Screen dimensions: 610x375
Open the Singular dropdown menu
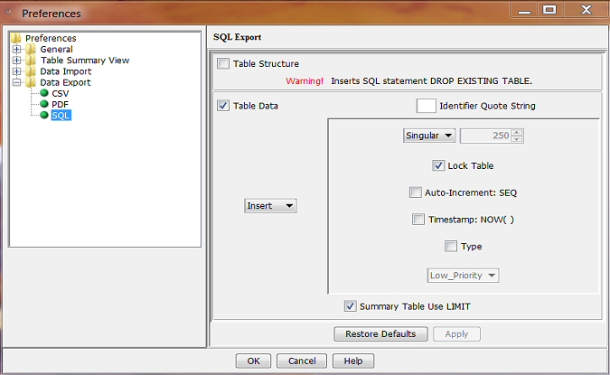(x=429, y=136)
